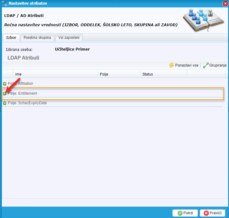Screen dimensions: 229x218
Task: Expand the Entitlement group plus icon
Action: (x=5, y=93)
